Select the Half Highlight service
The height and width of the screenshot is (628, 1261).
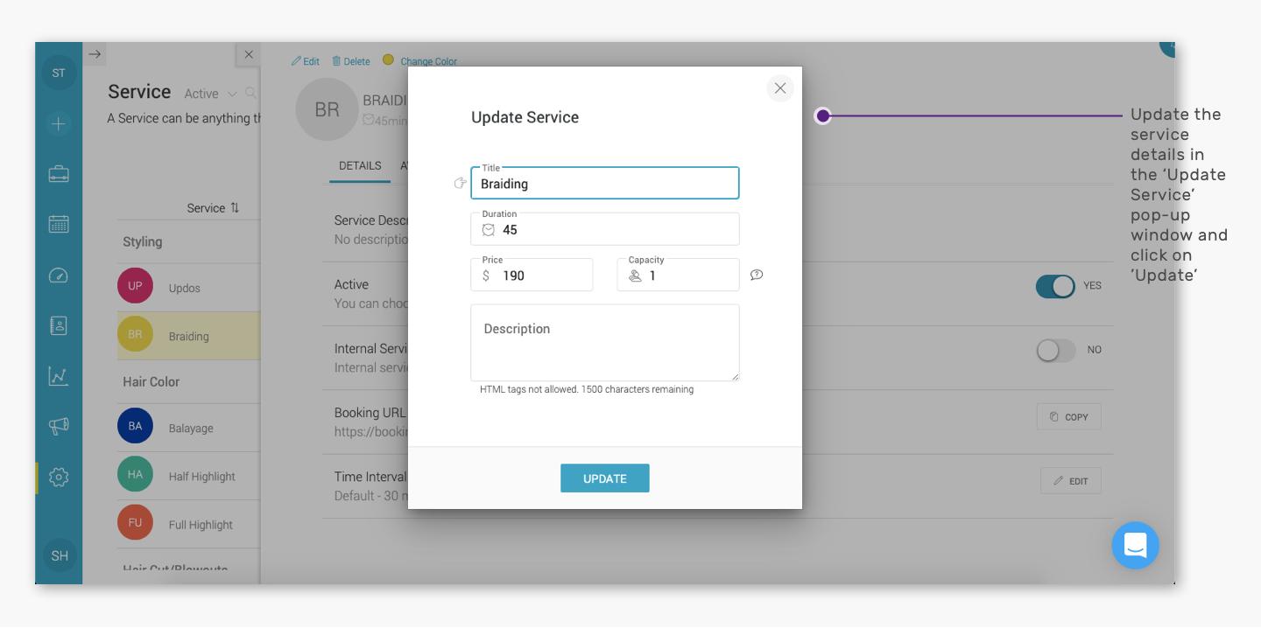coord(188,476)
